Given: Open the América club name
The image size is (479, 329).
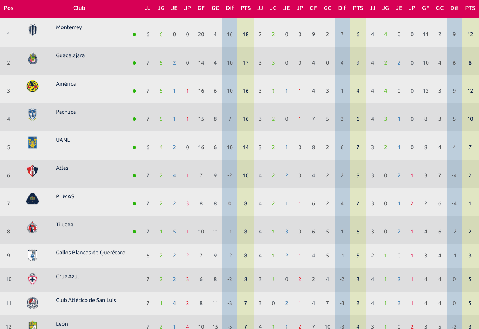Looking at the screenshot, I should coord(66,84).
